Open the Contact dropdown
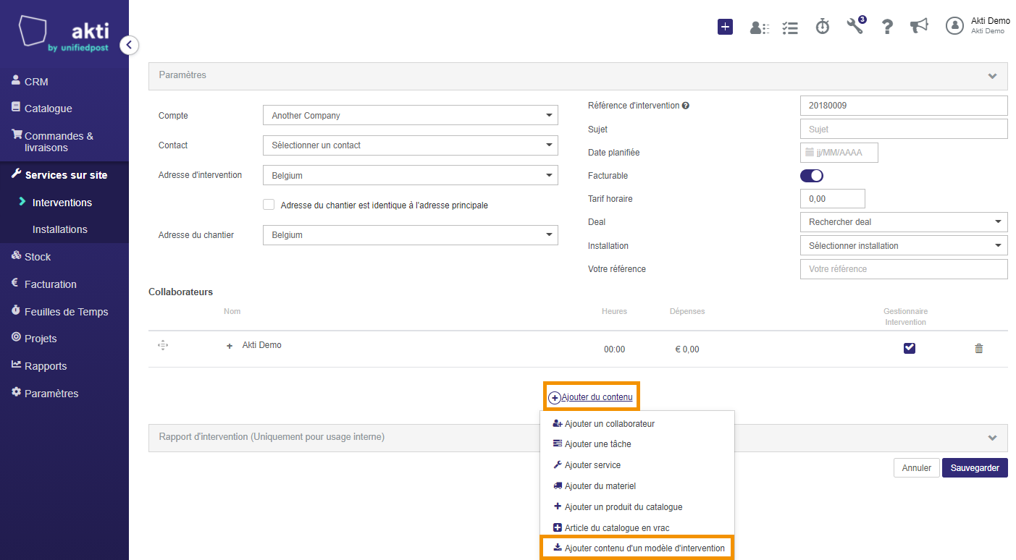This screenshot has height=560, width=1016. click(x=411, y=145)
